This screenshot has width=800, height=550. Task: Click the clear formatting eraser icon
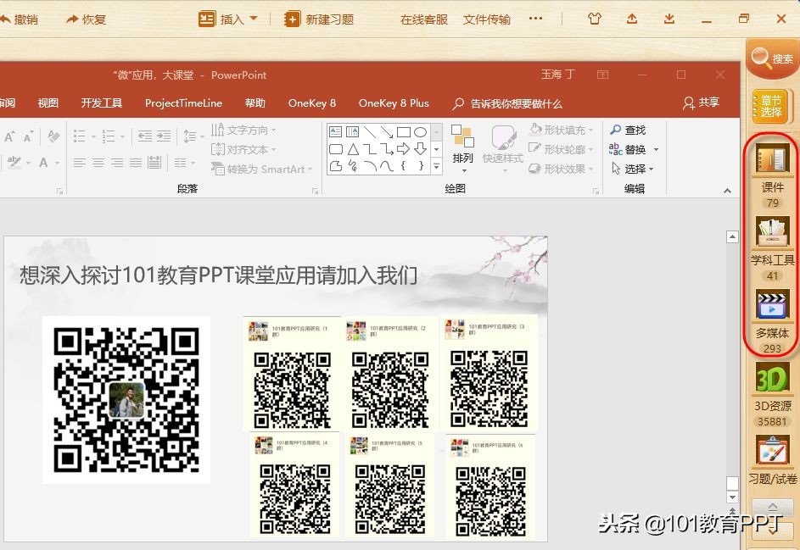click(x=53, y=136)
